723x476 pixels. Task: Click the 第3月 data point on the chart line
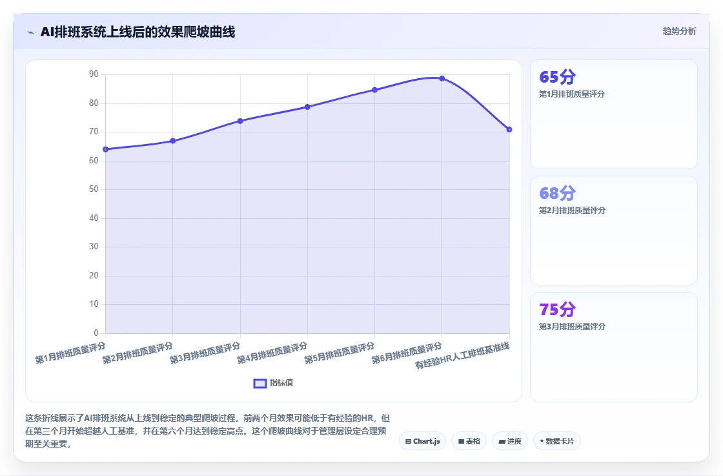pyautogui.click(x=240, y=121)
